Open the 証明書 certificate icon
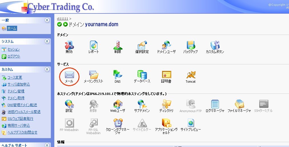Image resolution: width=289 pixels, height=147 pixels. coord(166,75)
